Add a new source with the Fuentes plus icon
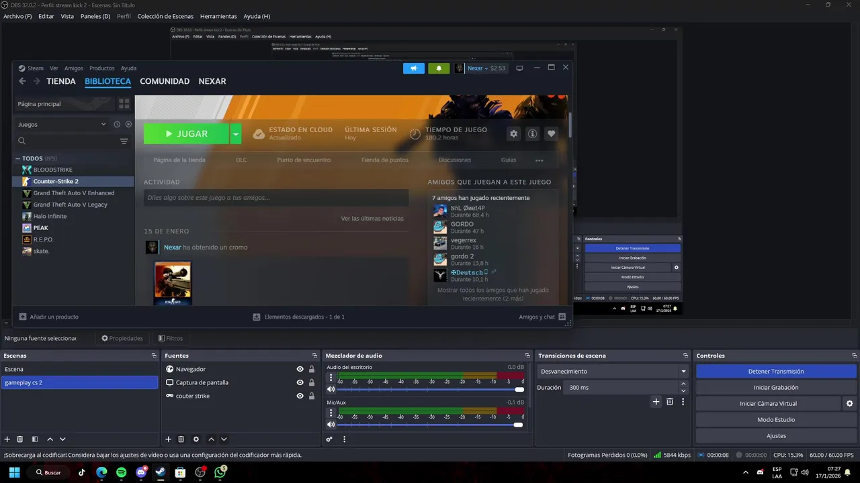Viewport: 860px width, 483px height. [x=169, y=439]
